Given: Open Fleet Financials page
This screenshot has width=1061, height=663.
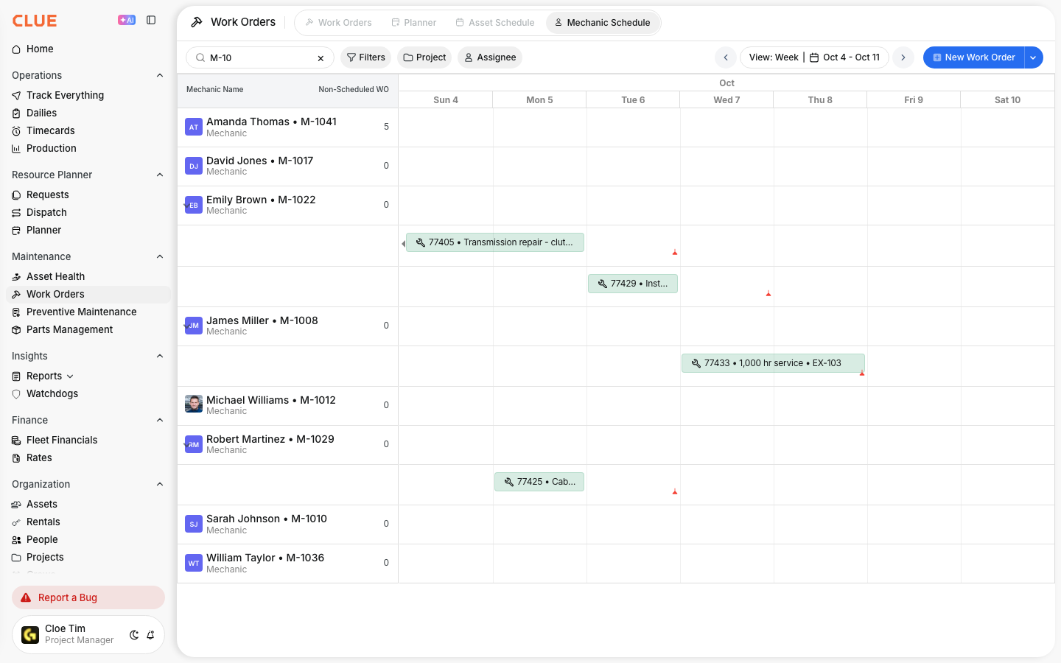Looking at the screenshot, I should pos(62,440).
